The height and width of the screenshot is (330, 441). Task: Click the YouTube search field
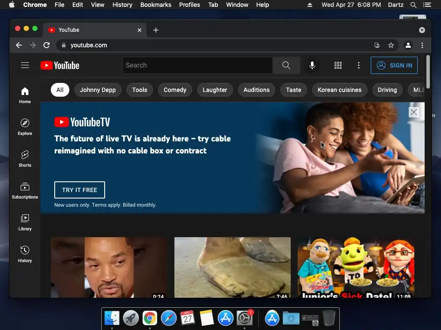coord(198,65)
